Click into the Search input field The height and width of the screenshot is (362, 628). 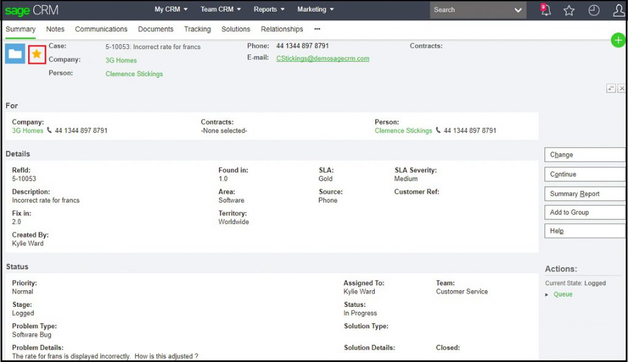click(469, 10)
